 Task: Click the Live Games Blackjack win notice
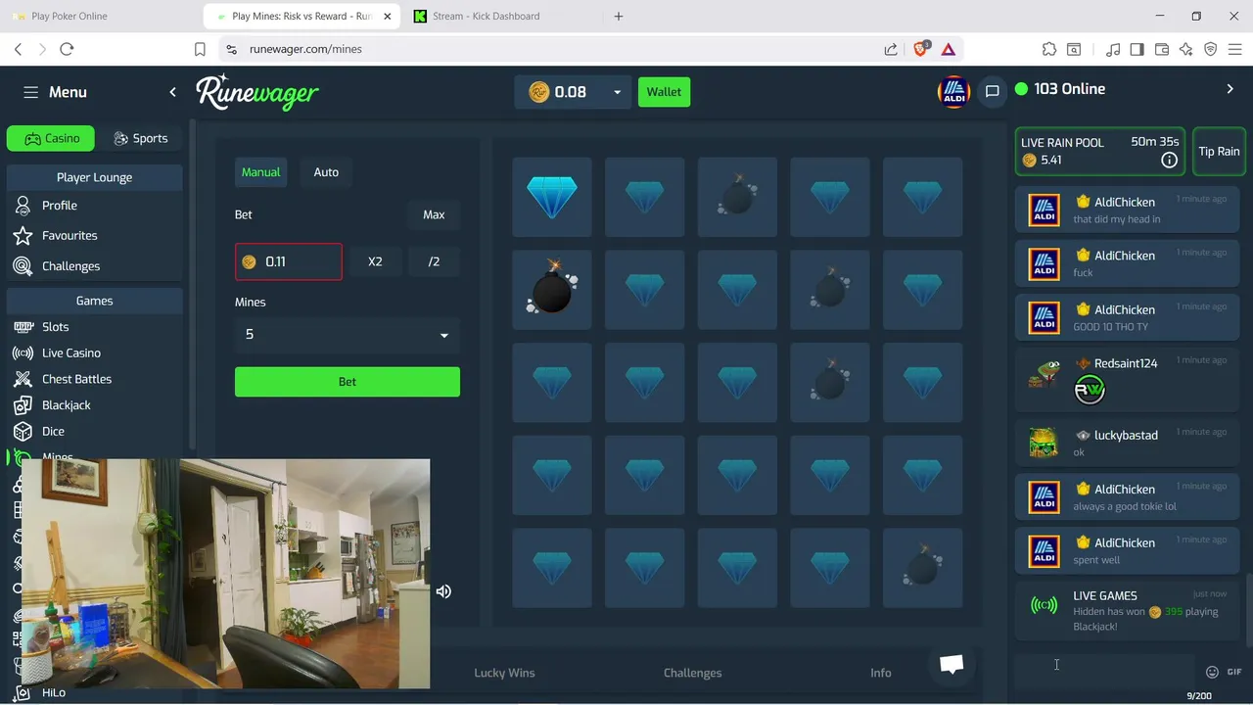1128,610
